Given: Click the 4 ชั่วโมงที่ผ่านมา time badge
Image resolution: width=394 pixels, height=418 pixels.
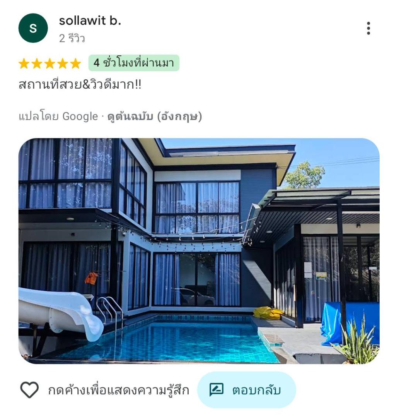Looking at the screenshot, I should 134,63.
